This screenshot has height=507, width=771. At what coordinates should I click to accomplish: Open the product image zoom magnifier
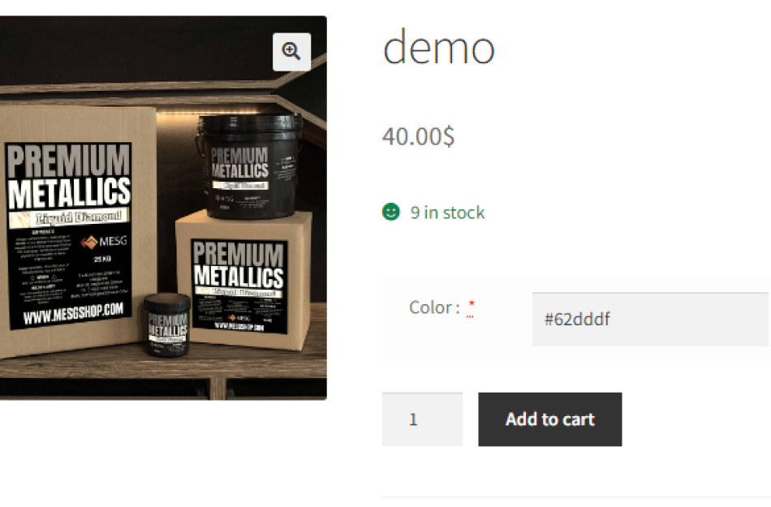291,52
